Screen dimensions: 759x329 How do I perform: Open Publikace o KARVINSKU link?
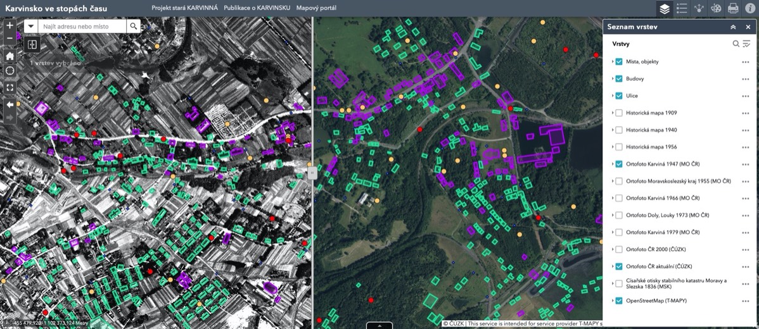[257, 8]
